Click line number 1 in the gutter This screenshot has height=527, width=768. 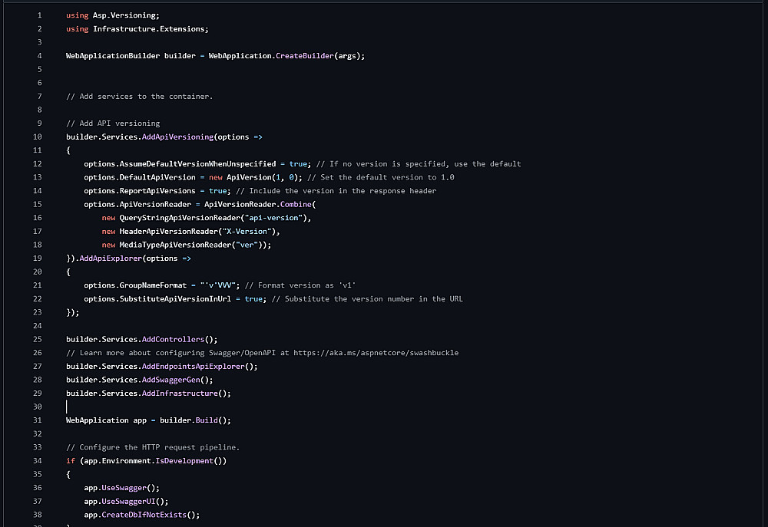[x=40, y=15]
